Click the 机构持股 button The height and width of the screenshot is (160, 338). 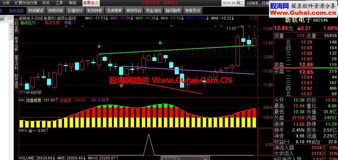95,10
